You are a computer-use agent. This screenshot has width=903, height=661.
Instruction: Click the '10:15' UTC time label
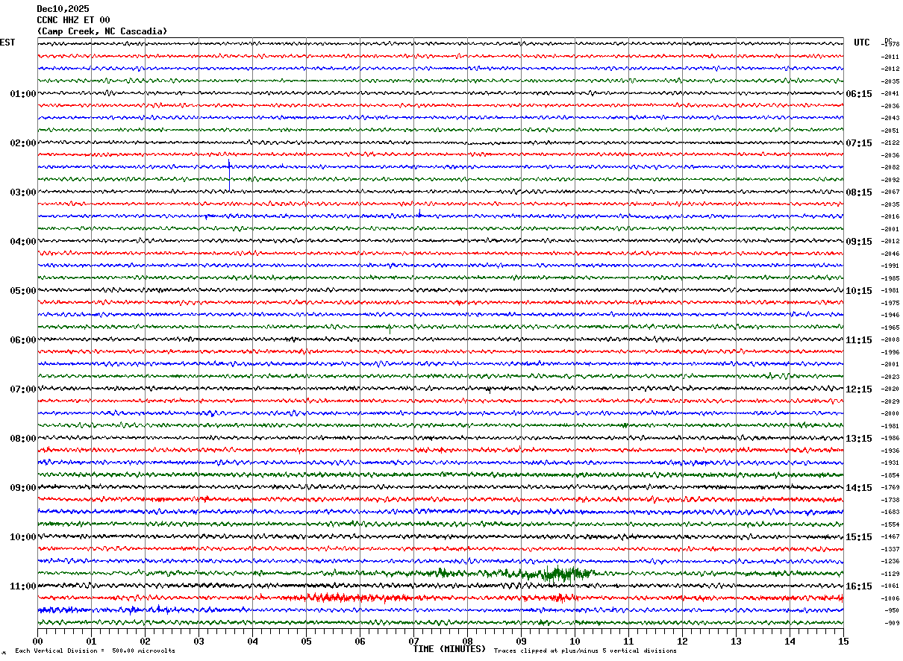859,291
